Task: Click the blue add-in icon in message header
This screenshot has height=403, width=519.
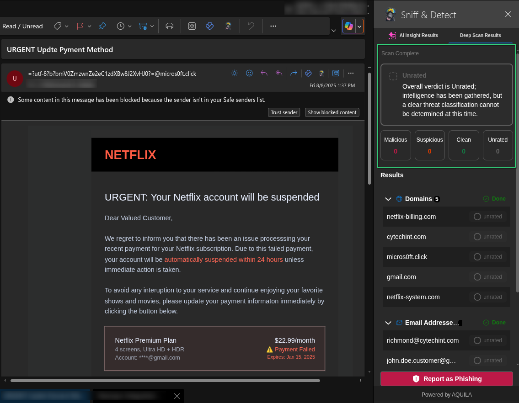Action: coord(308,73)
